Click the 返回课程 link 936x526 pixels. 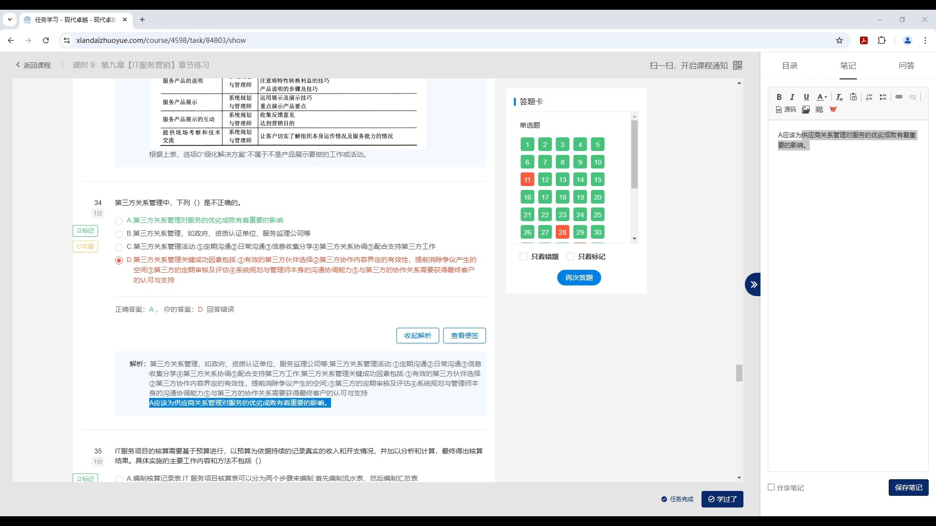(x=33, y=65)
